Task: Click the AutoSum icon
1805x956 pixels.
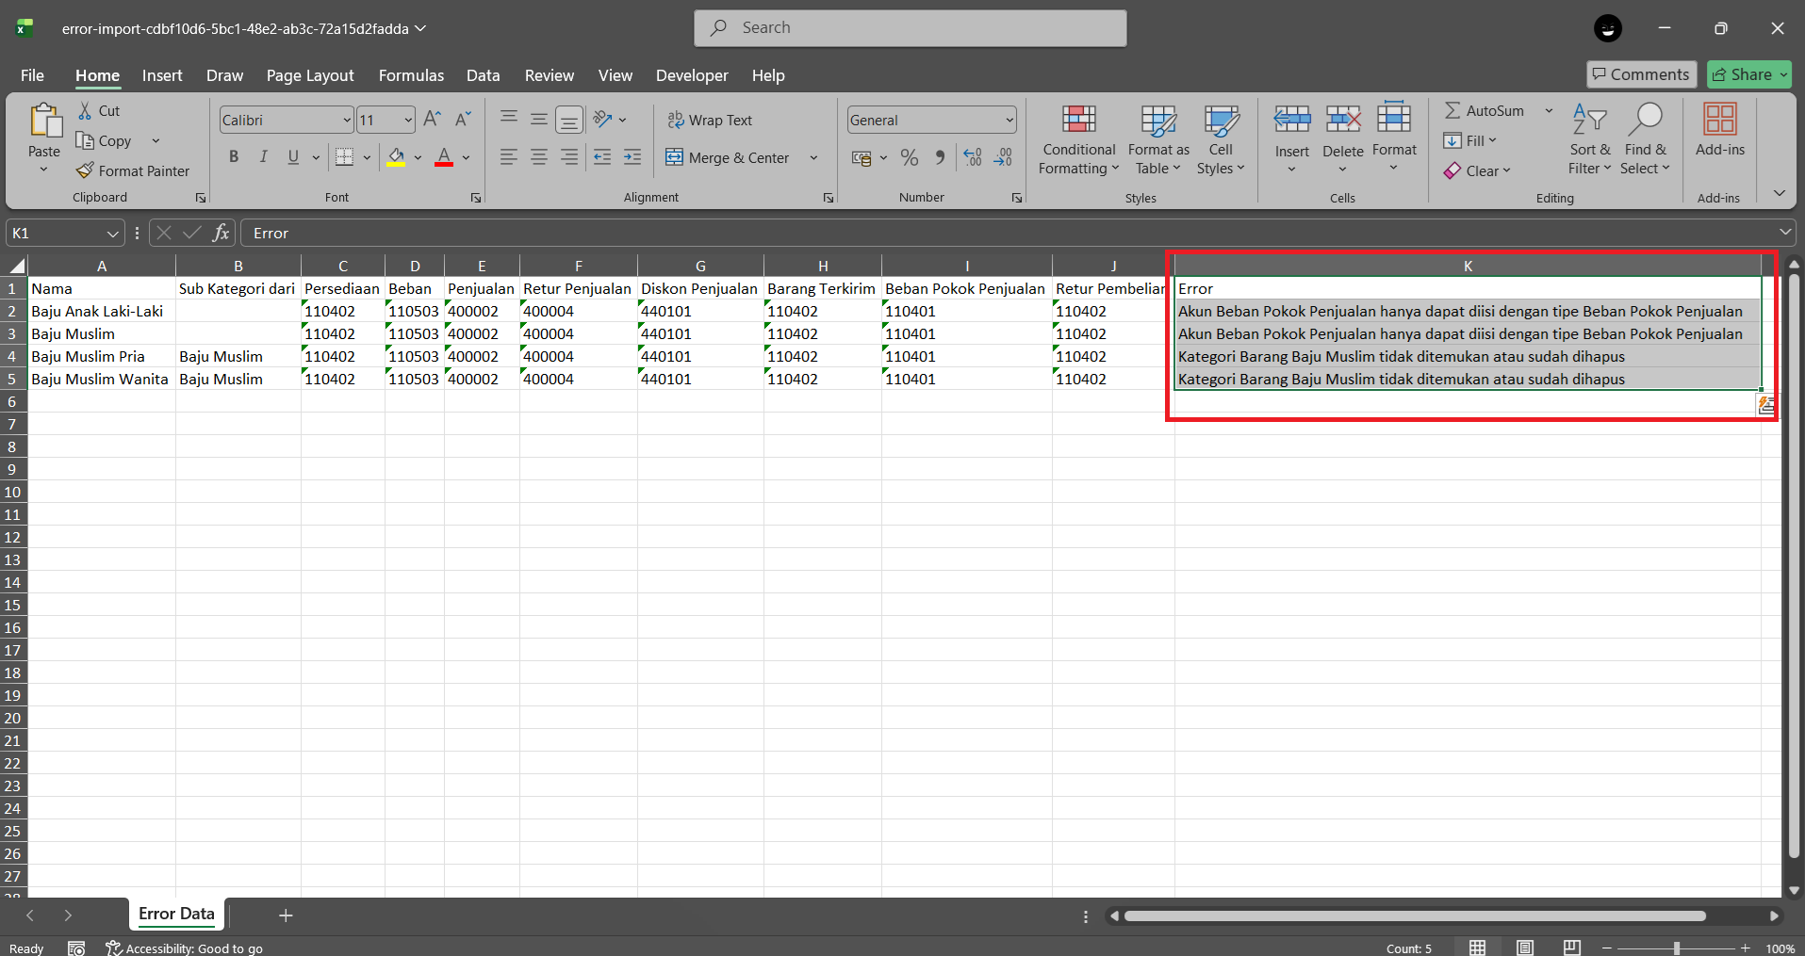Action: 1454,110
